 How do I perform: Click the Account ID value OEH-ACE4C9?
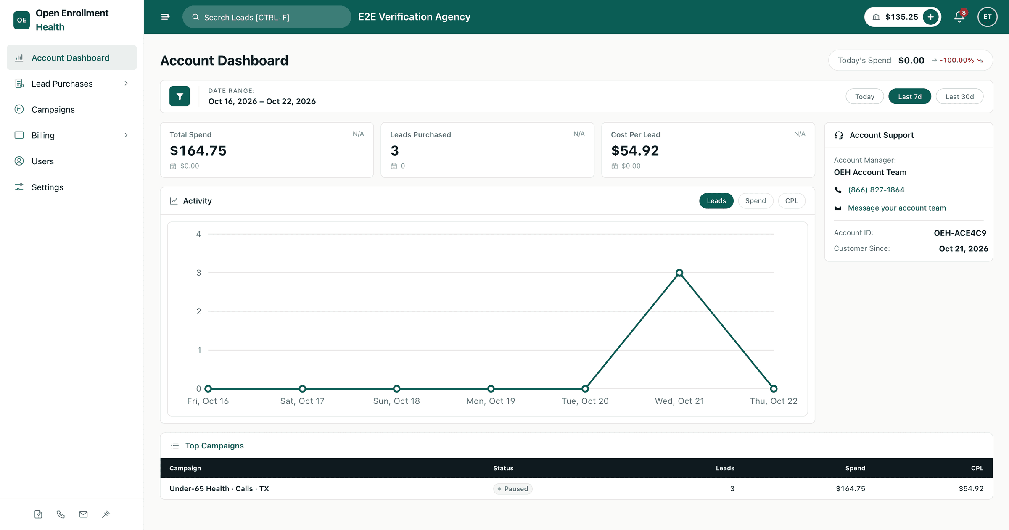(x=960, y=233)
